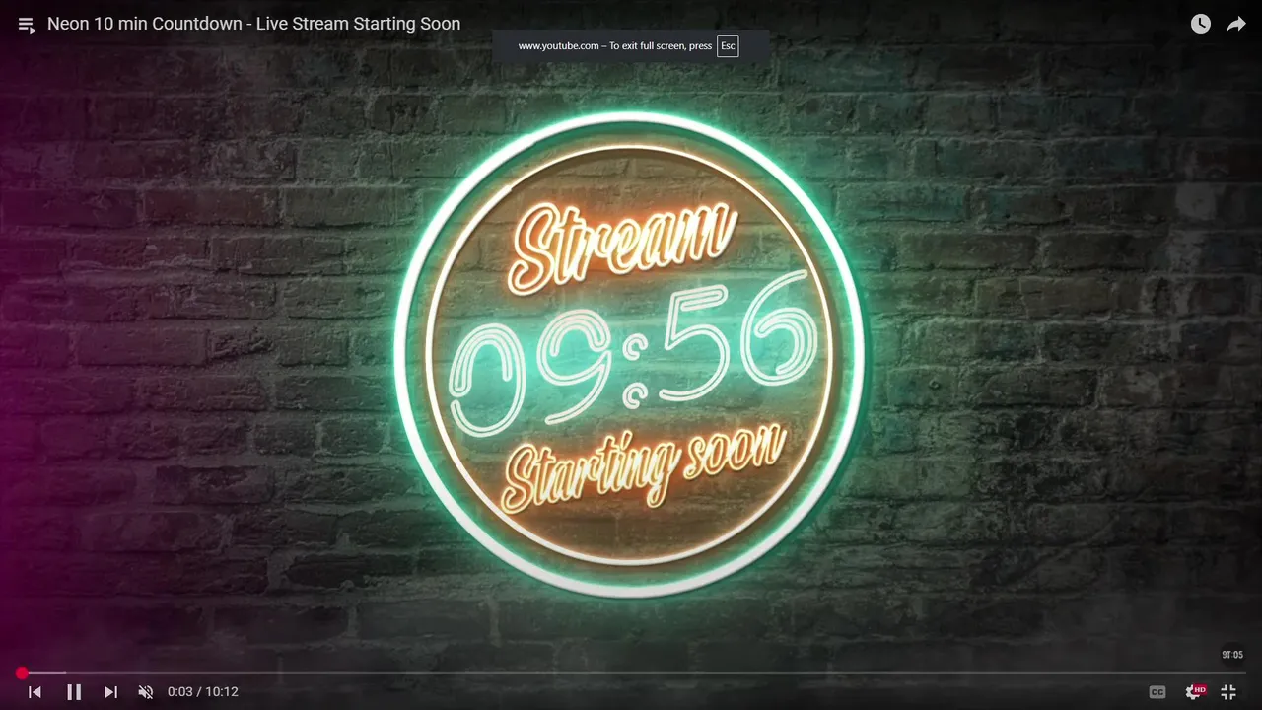Open HD quality settings gear

tap(1195, 692)
